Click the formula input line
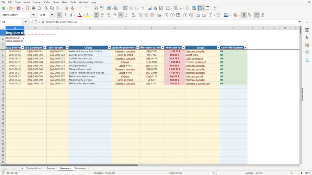The image size is (312, 175). (171, 22)
